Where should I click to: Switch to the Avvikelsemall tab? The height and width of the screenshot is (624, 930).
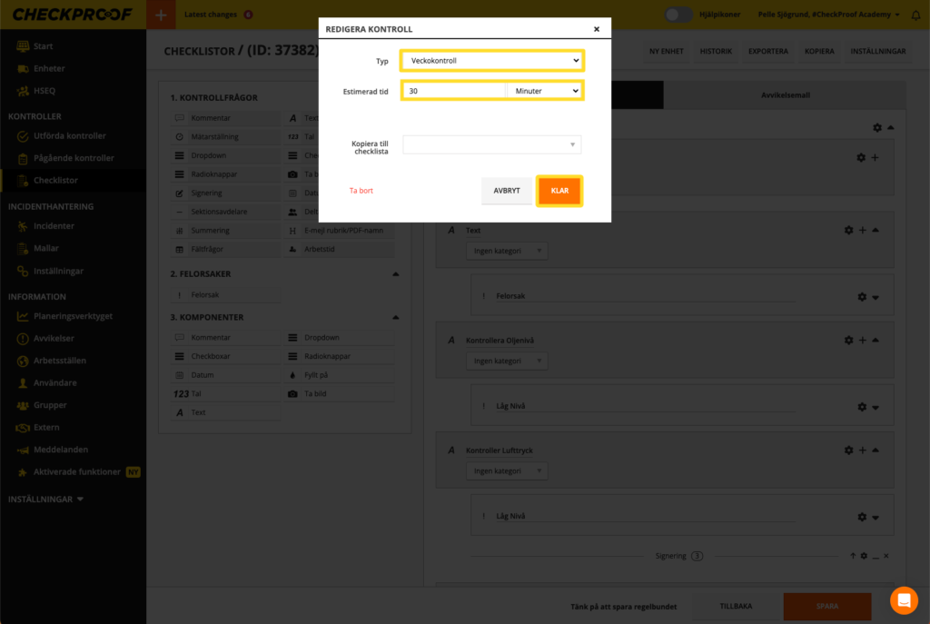point(785,94)
